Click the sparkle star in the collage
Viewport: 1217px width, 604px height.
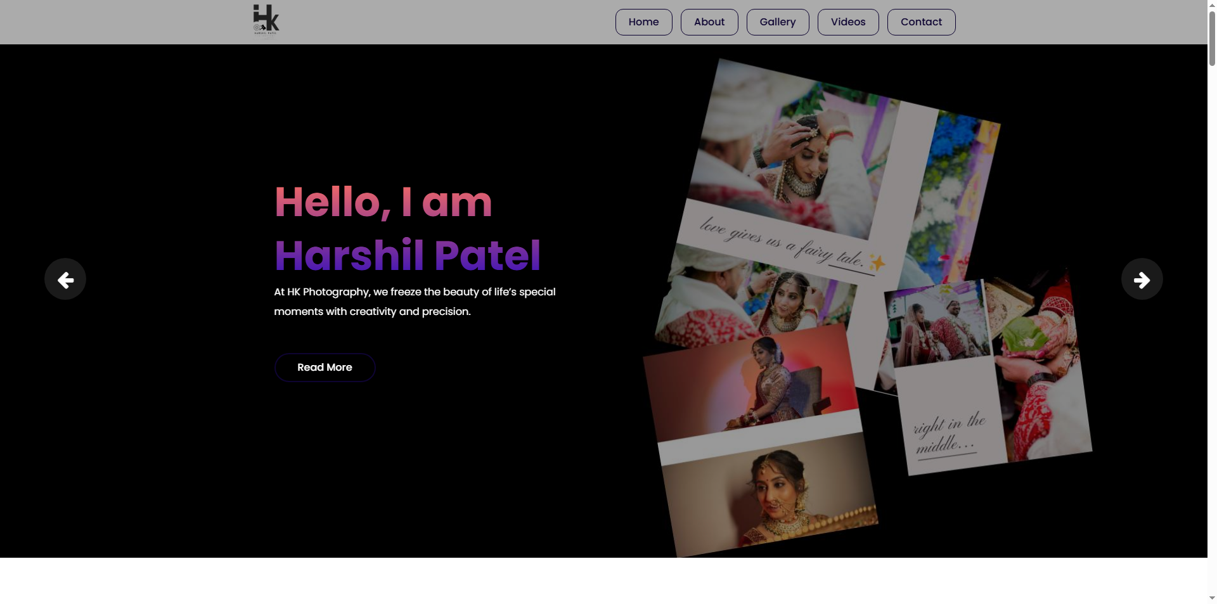point(877,262)
